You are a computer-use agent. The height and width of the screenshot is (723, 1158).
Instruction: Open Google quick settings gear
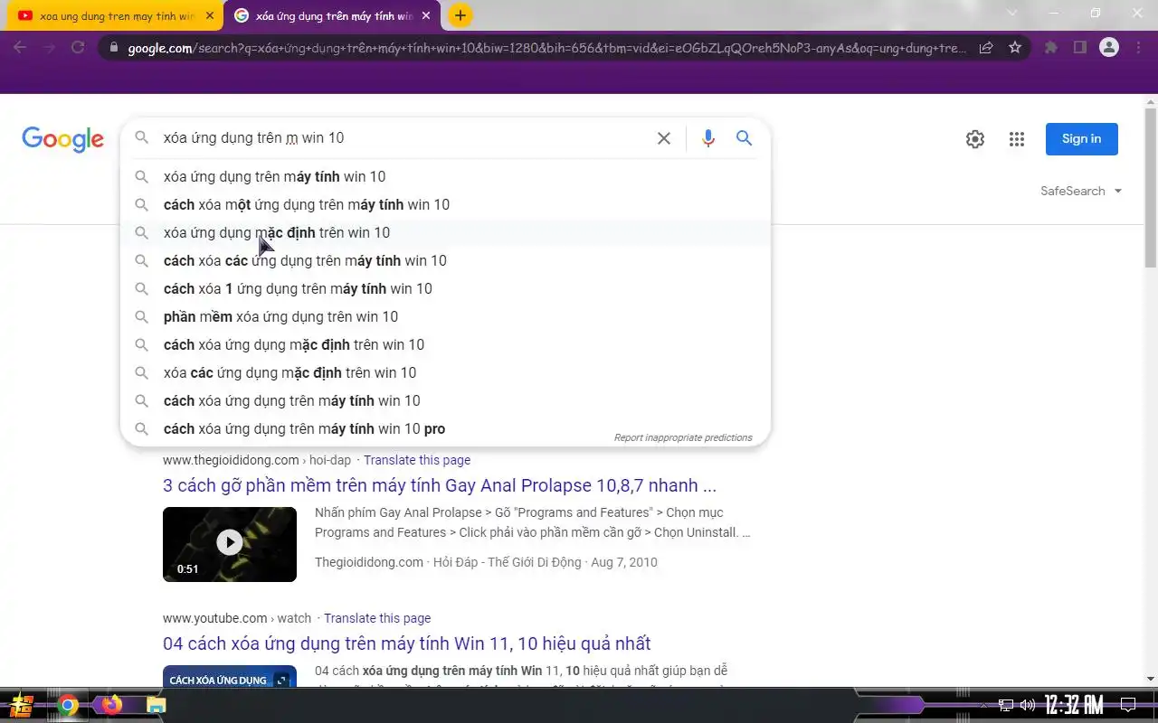point(974,139)
